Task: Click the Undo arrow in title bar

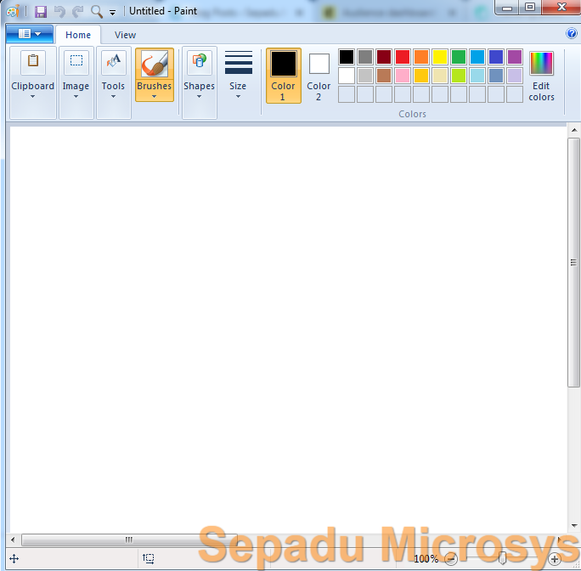Action: 59,12
